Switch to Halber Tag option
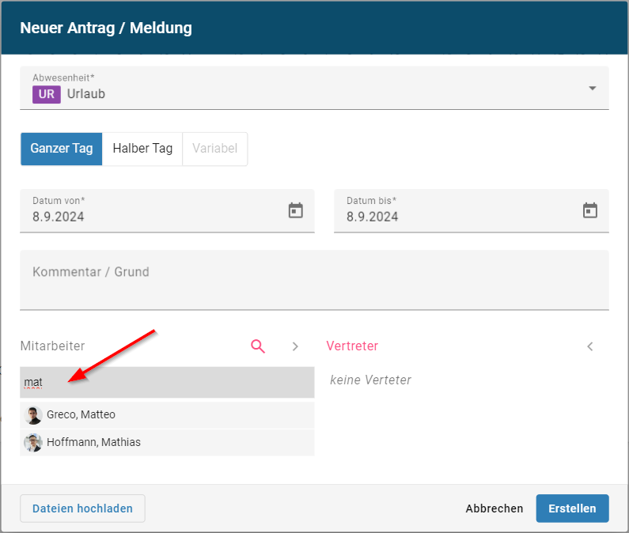This screenshot has height=533, width=629. tap(142, 149)
